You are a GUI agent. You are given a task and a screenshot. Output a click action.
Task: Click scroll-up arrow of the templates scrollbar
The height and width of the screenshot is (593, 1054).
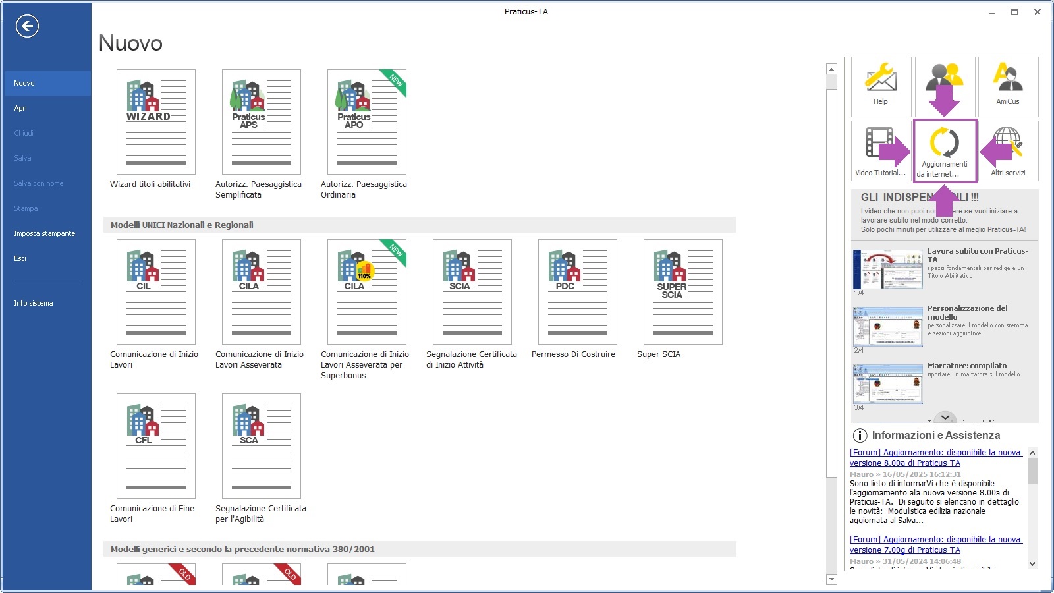tap(831, 69)
